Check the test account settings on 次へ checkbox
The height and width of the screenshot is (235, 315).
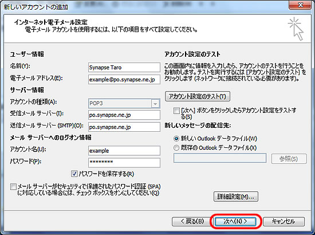176,111
